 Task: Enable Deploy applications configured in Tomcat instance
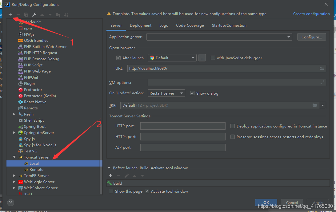pos(233,126)
